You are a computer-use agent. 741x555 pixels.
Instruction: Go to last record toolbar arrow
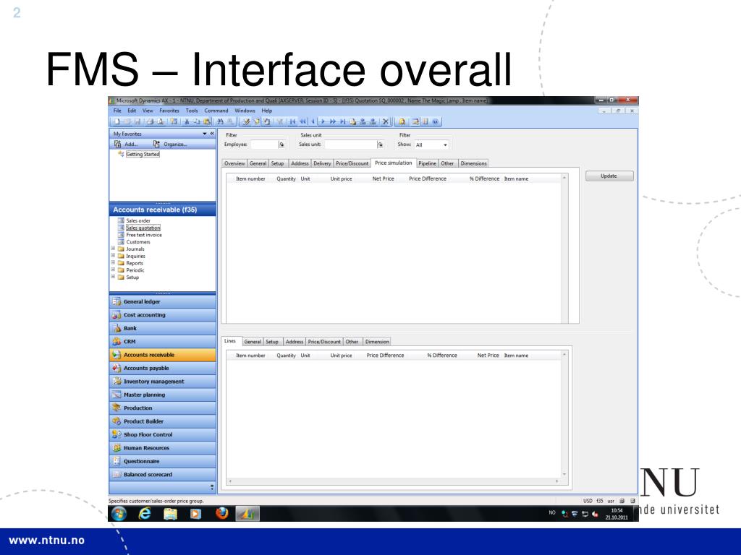pyautogui.click(x=342, y=121)
